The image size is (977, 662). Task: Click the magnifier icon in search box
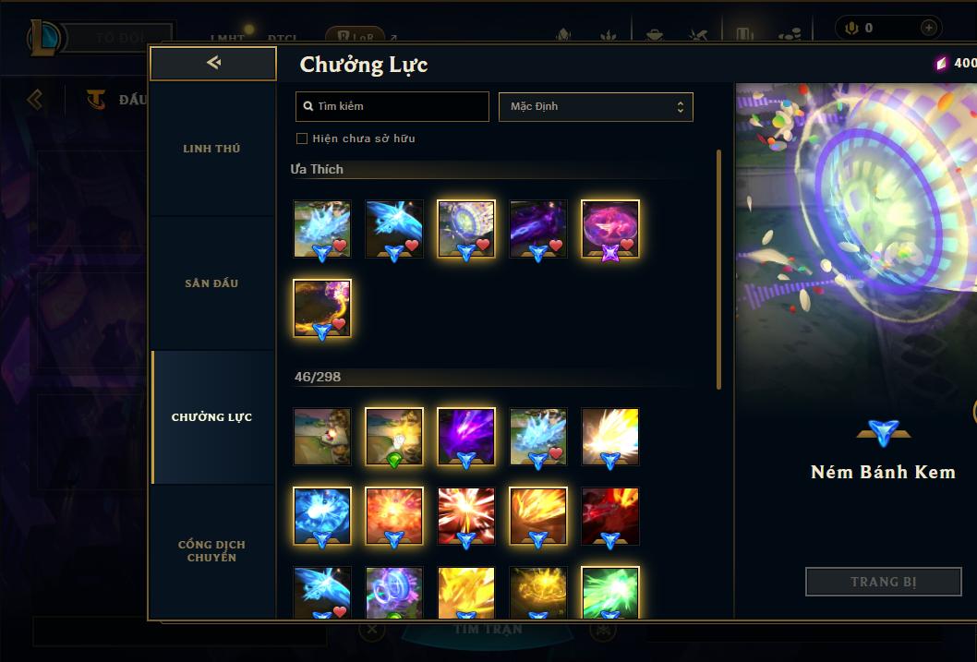click(308, 106)
